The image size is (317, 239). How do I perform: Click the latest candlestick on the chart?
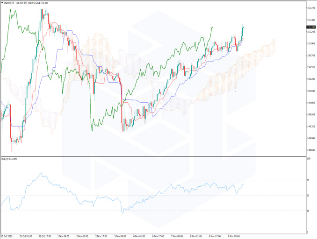click(x=243, y=29)
